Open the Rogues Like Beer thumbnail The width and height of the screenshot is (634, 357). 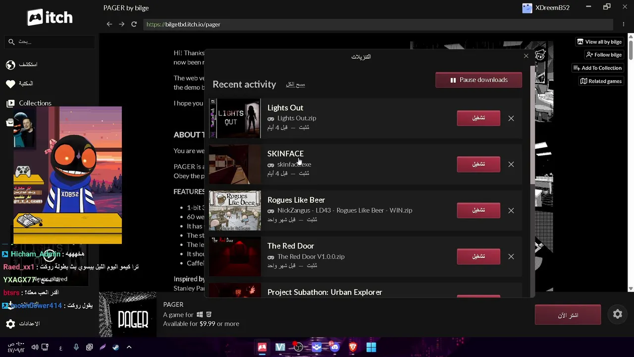(x=235, y=210)
